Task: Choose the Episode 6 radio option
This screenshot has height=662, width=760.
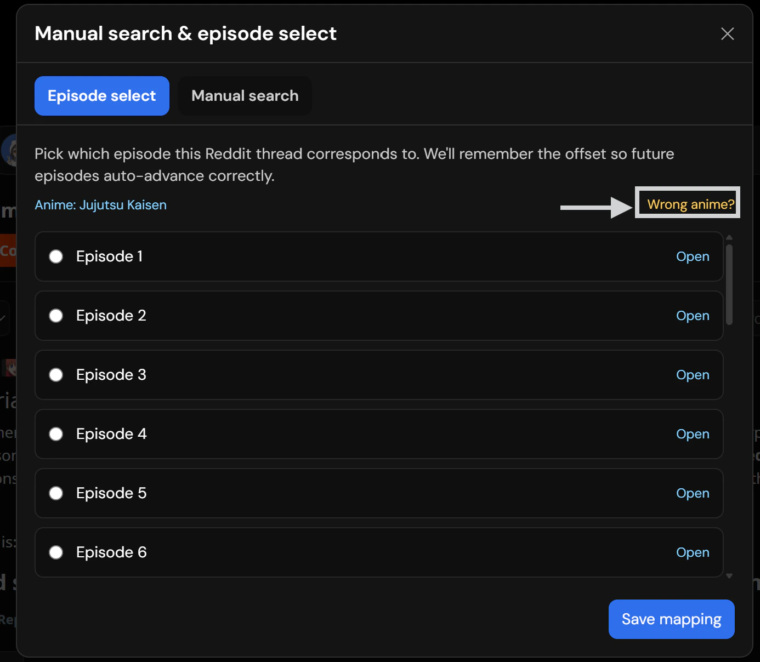Action: tap(56, 552)
